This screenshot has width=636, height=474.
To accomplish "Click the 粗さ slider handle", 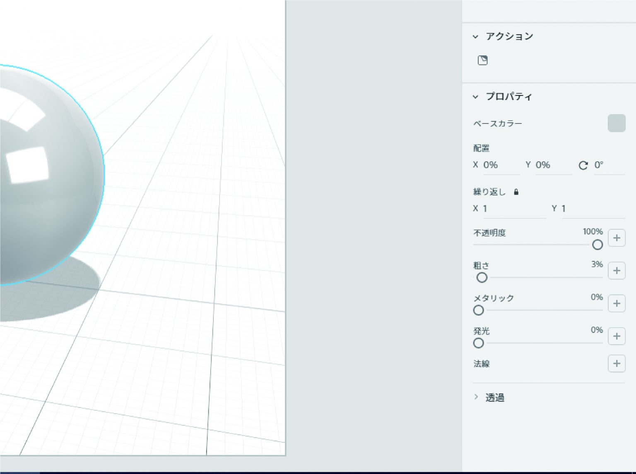I will 482,278.
